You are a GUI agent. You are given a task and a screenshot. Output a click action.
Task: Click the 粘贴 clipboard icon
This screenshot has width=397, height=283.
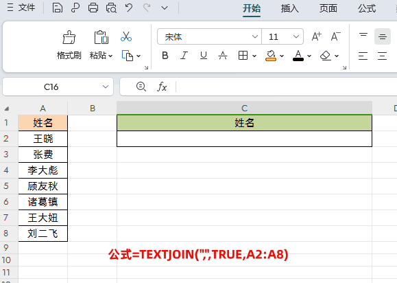coord(101,37)
